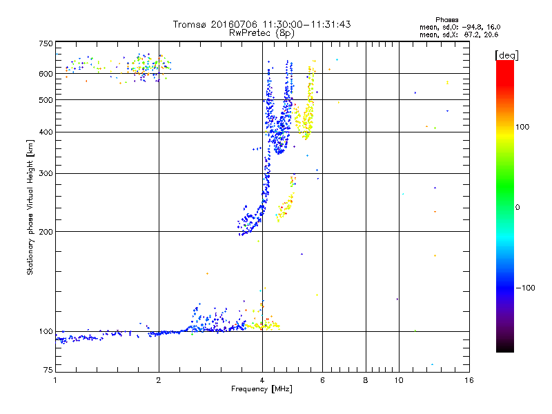552x414 pixels.
Task: Click the y-axis tick label '75'
Action: pyautogui.click(x=48, y=370)
